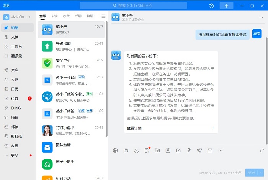The height and width of the screenshot is (180, 268).
Task: Select the 群聊 tab
Action: point(90,16)
